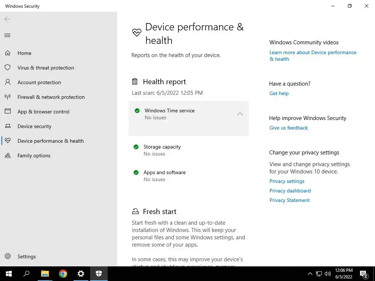The width and height of the screenshot is (375, 281).
Task: Click Give us feedback link
Action: pyautogui.click(x=289, y=128)
